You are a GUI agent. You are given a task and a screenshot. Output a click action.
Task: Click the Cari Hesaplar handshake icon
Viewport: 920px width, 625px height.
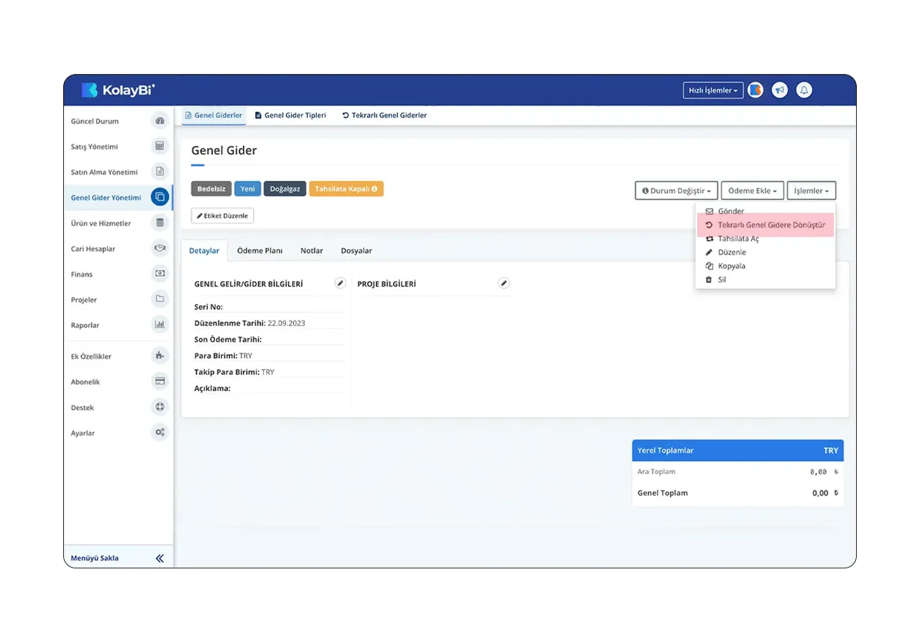tap(160, 249)
